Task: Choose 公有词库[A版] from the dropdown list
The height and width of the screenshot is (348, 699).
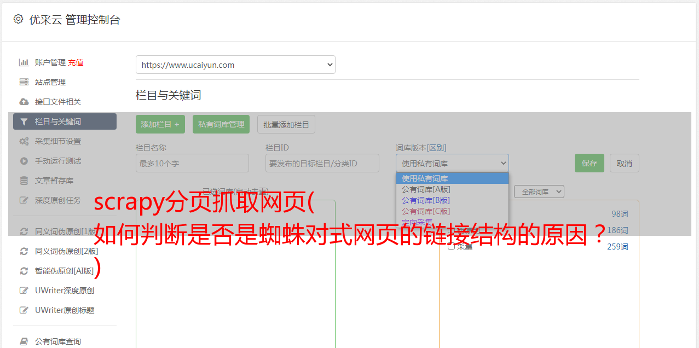Action: pos(452,189)
